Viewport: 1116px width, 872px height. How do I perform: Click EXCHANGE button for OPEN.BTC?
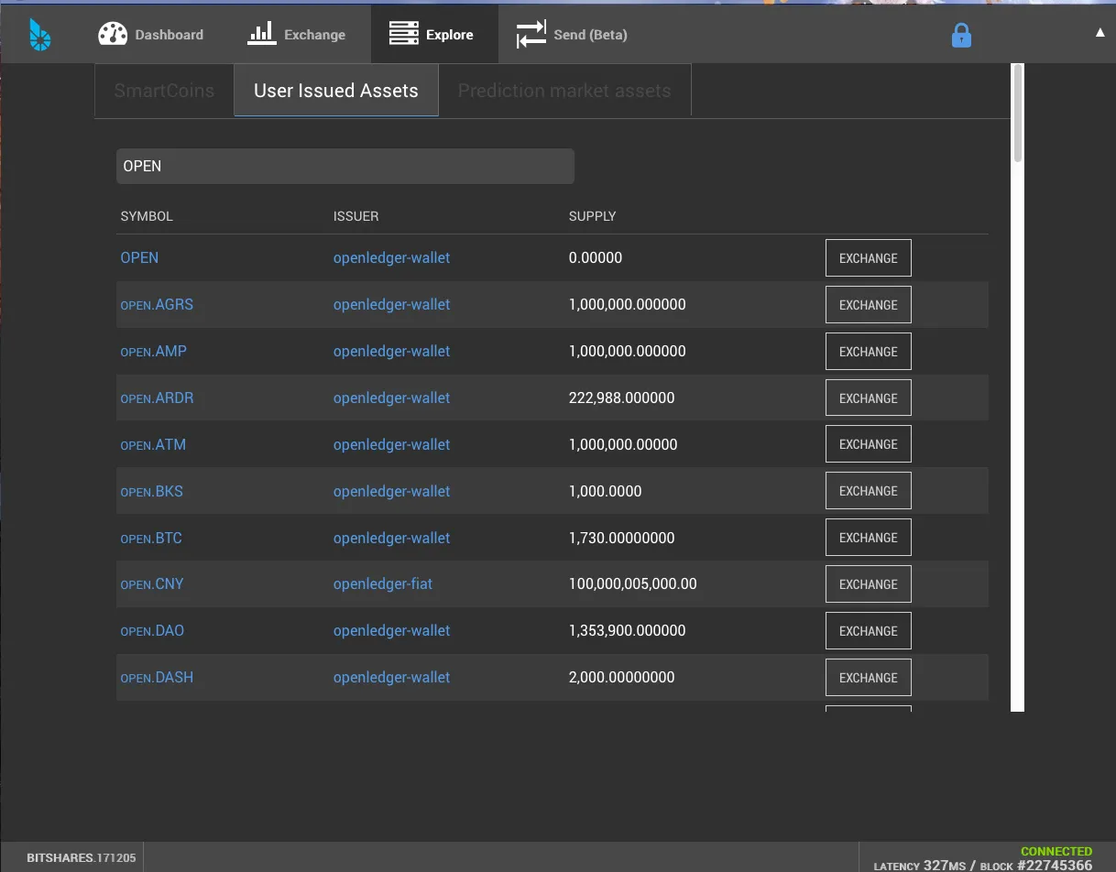click(869, 538)
